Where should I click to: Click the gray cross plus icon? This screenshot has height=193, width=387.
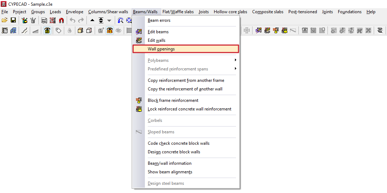[x=247, y=31]
